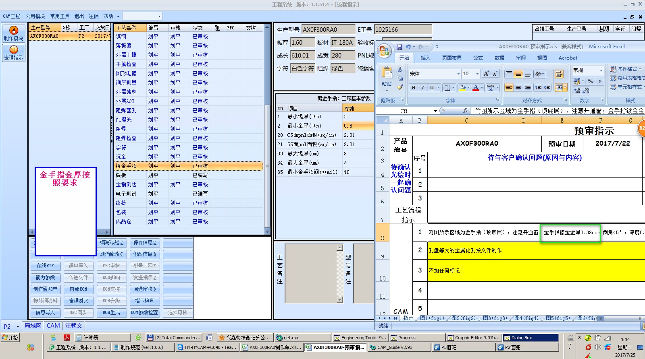
Task: Toggle wrap text in Excel
Action: [x=559, y=74]
